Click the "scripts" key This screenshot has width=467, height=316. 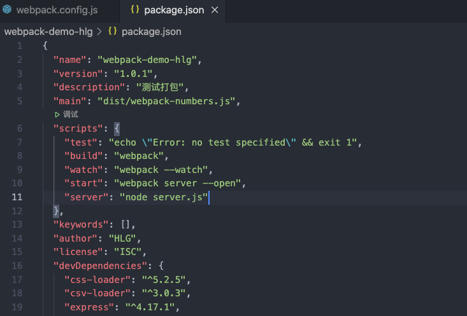click(78, 128)
